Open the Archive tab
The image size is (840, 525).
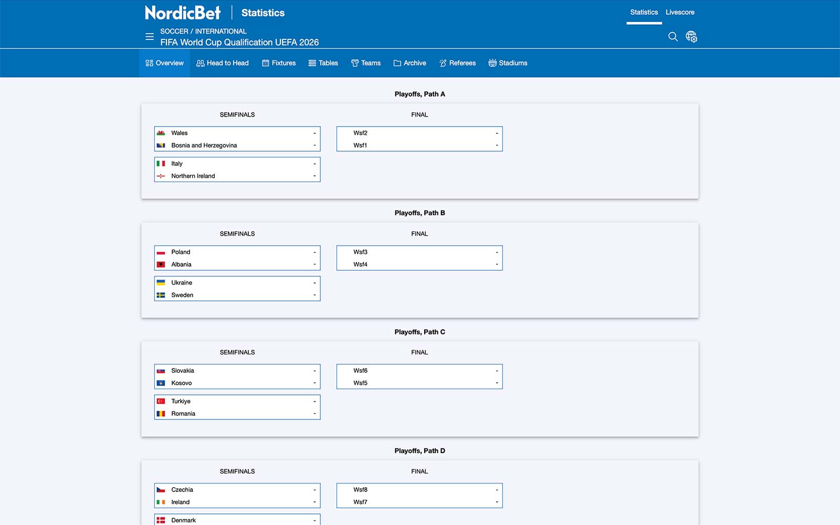[410, 63]
